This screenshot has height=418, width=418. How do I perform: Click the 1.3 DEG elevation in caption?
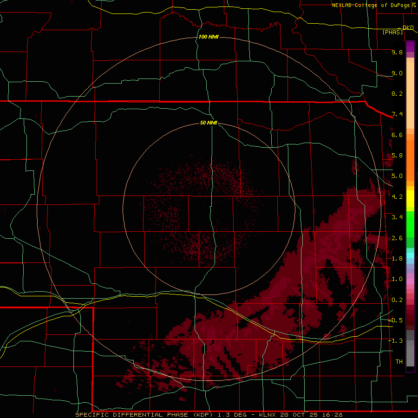pos(232,415)
